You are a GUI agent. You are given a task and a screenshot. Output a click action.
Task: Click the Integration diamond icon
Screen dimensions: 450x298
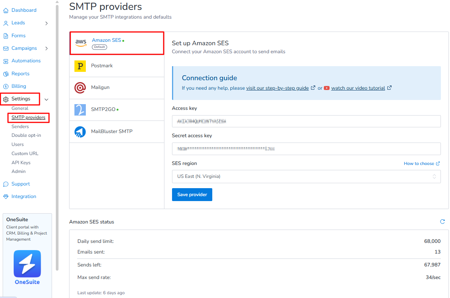(6, 197)
